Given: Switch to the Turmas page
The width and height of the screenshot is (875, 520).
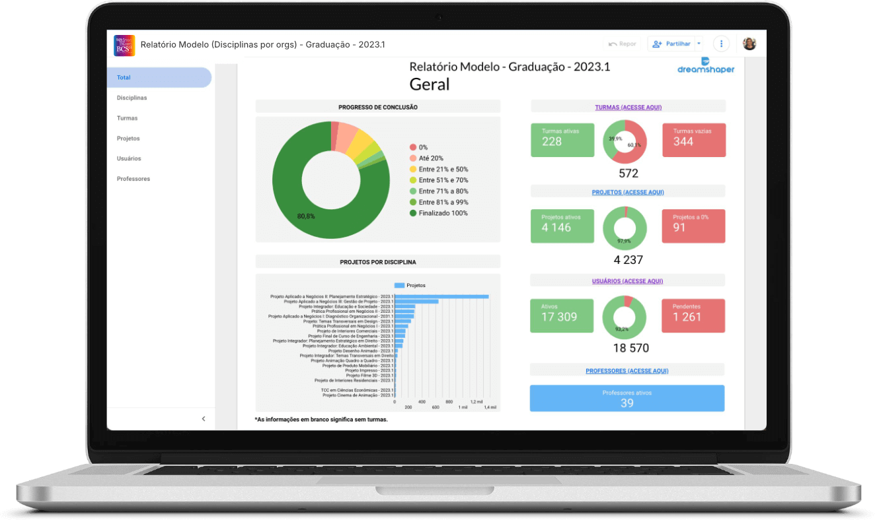Looking at the screenshot, I should (127, 118).
